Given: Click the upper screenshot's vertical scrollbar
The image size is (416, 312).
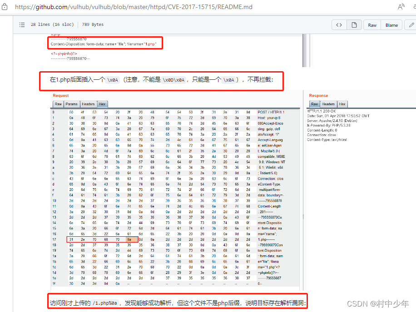Looking at the screenshot, I should point(305,50).
